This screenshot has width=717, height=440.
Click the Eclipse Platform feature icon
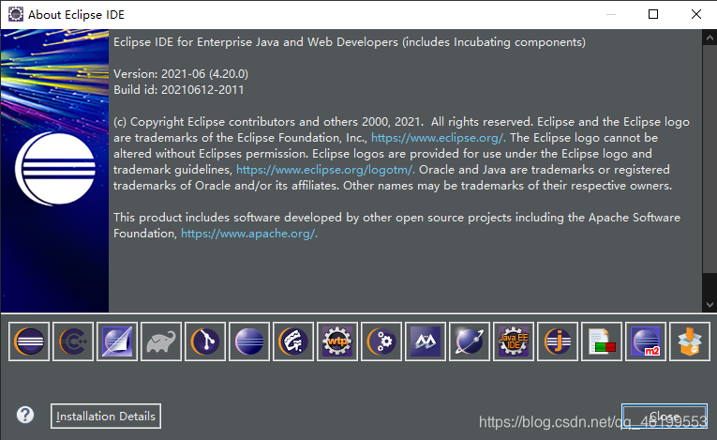click(29, 341)
